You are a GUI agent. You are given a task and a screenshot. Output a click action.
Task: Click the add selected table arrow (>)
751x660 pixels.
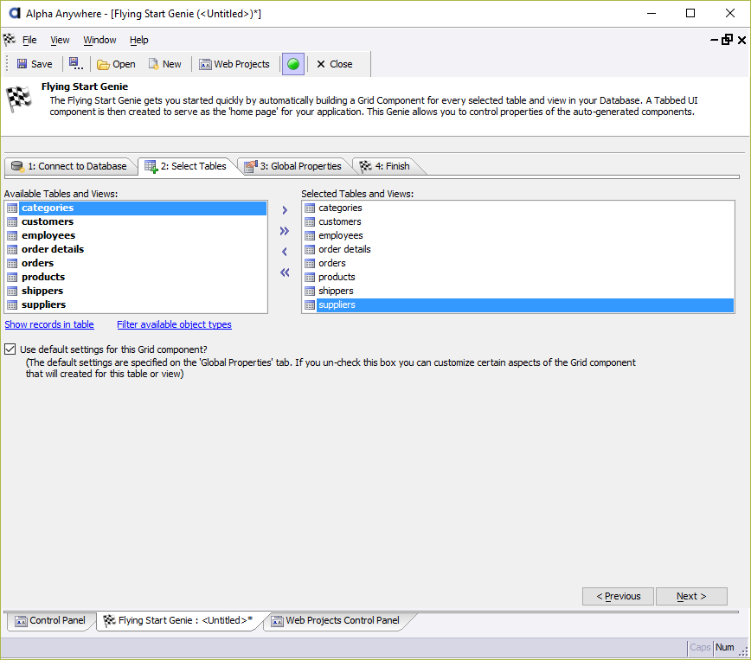(285, 210)
